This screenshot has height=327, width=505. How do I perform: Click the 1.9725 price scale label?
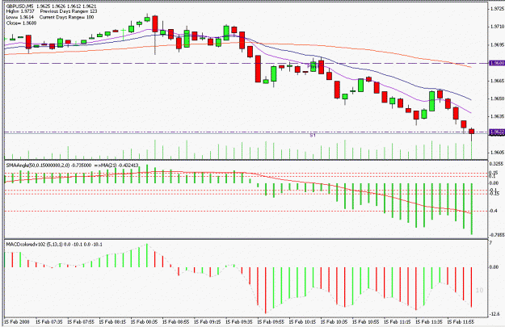[496, 9]
